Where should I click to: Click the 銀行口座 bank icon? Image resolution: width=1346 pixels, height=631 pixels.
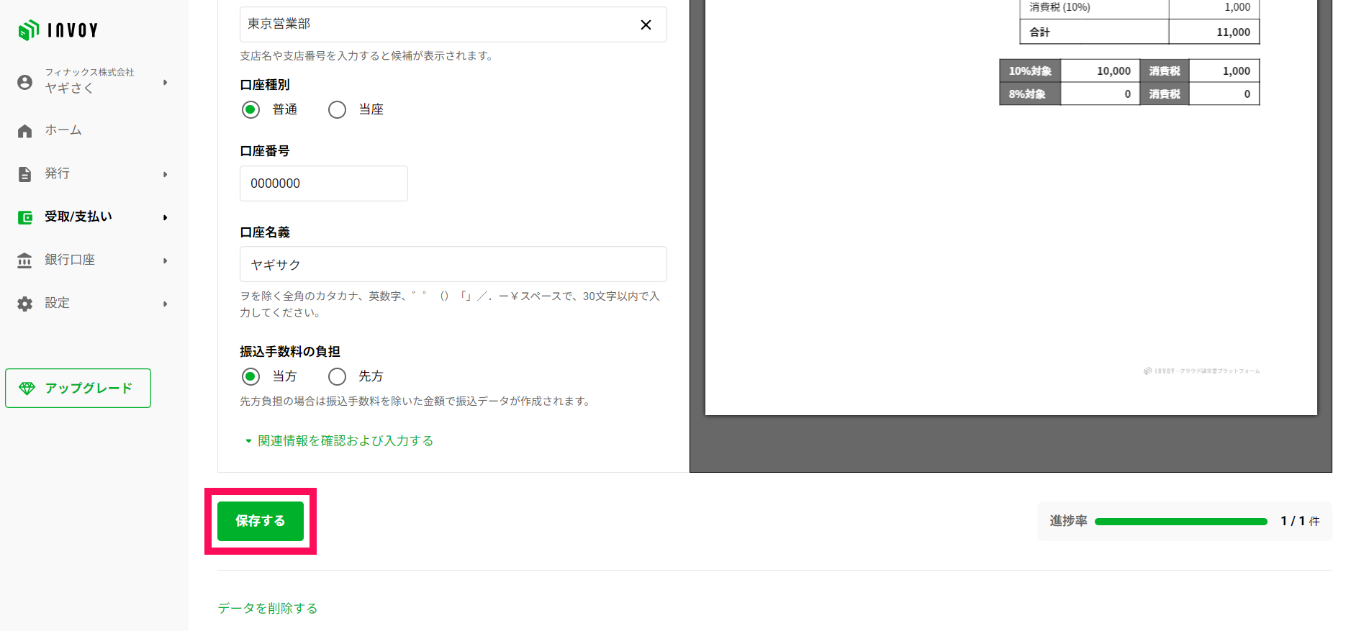pyautogui.click(x=25, y=260)
